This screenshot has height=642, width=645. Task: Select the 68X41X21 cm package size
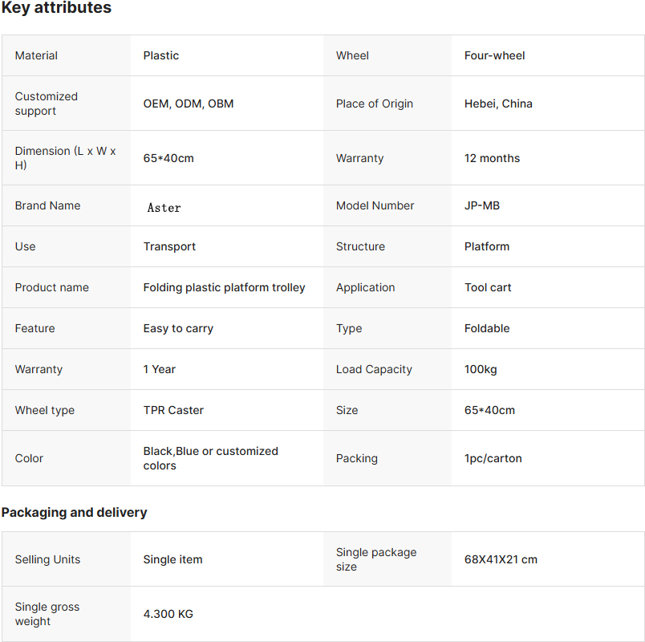501,559
